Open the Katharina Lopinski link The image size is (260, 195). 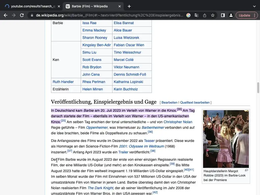[x=128, y=82]
